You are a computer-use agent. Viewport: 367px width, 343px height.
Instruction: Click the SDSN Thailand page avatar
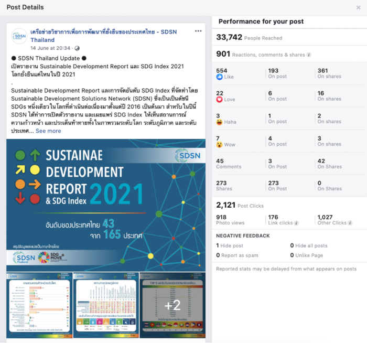click(19, 36)
